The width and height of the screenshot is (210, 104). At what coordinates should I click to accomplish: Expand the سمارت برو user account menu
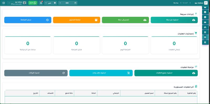click(17, 3)
